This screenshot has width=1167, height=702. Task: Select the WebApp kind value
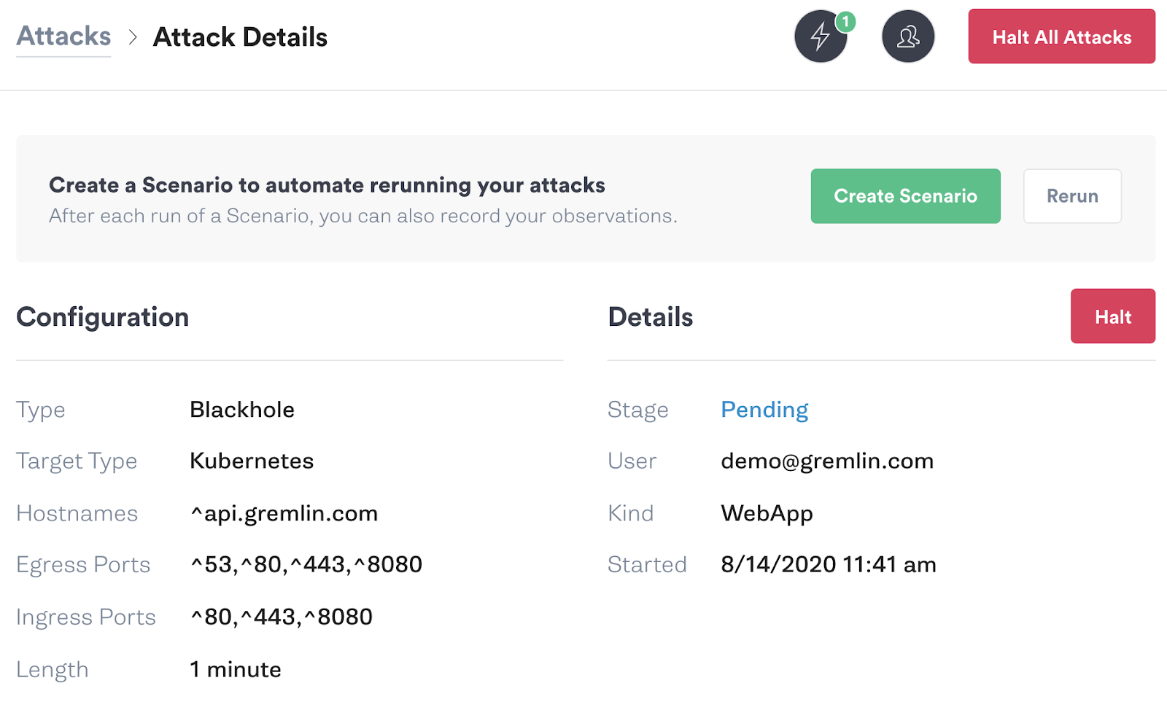(767, 513)
